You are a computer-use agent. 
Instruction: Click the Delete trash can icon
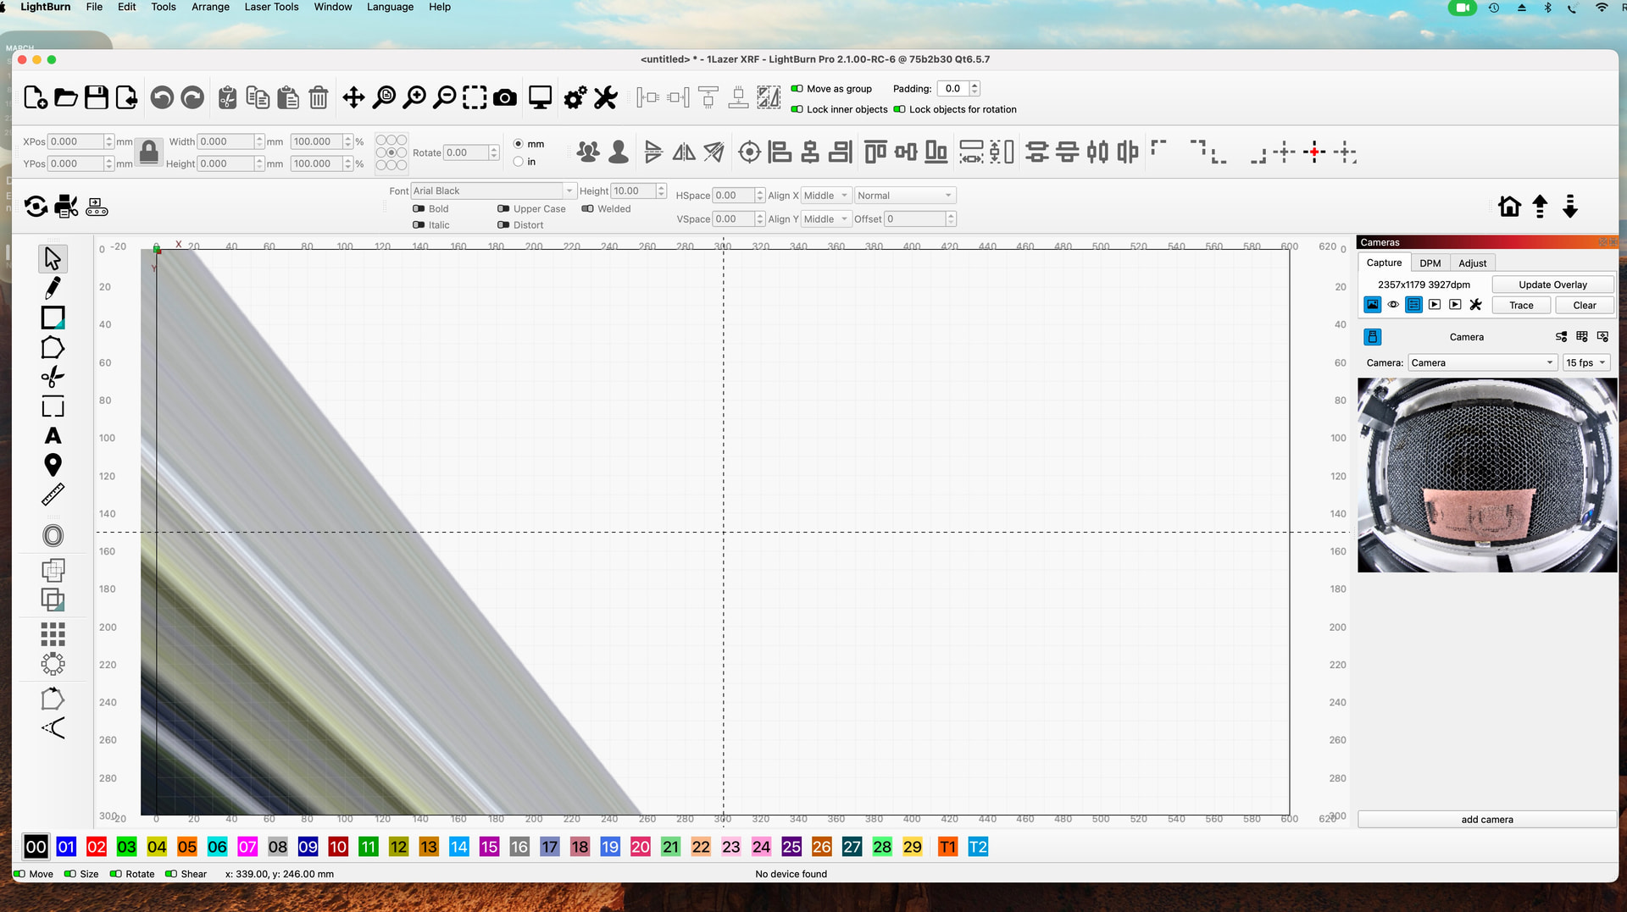pyautogui.click(x=319, y=98)
